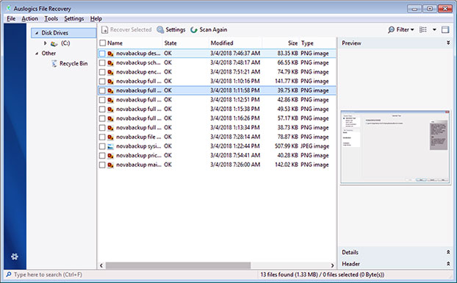Click the Recover Selected icon

tap(104, 29)
